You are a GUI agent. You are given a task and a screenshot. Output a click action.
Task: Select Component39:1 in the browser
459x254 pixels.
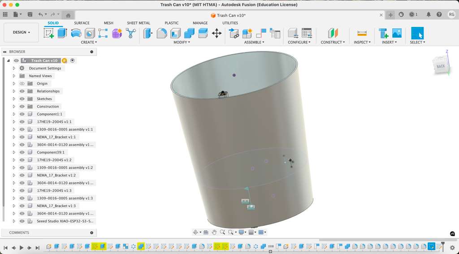tap(50, 152)
